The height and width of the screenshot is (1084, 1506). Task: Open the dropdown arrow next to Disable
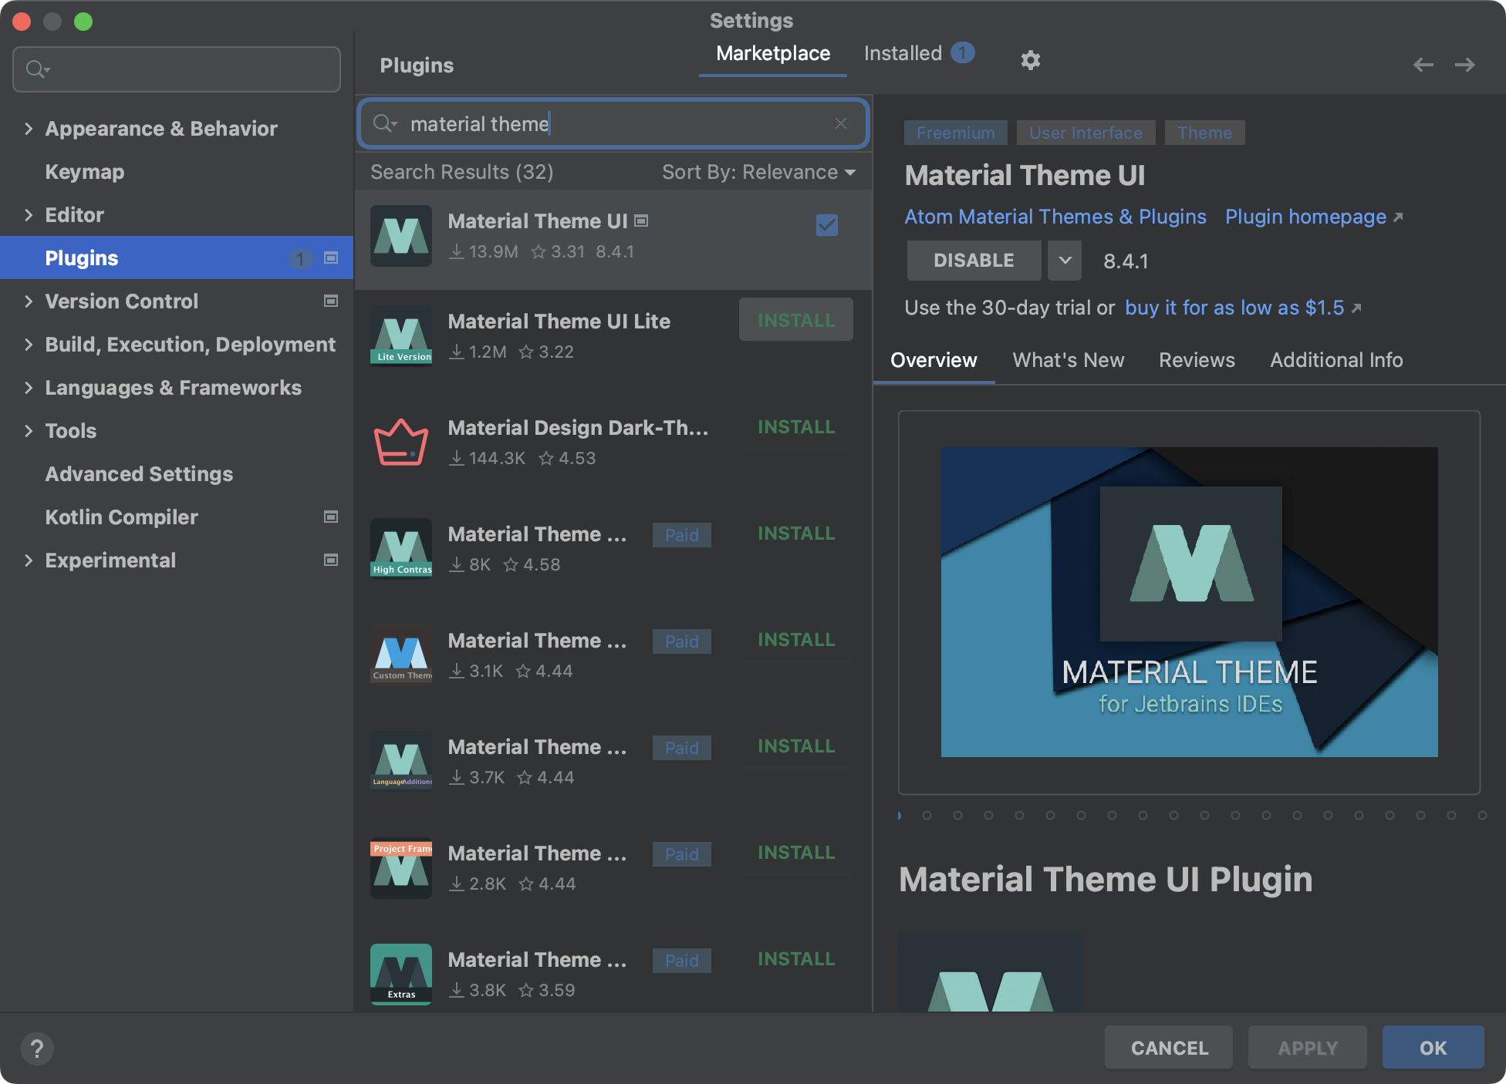coord(1065,261)
